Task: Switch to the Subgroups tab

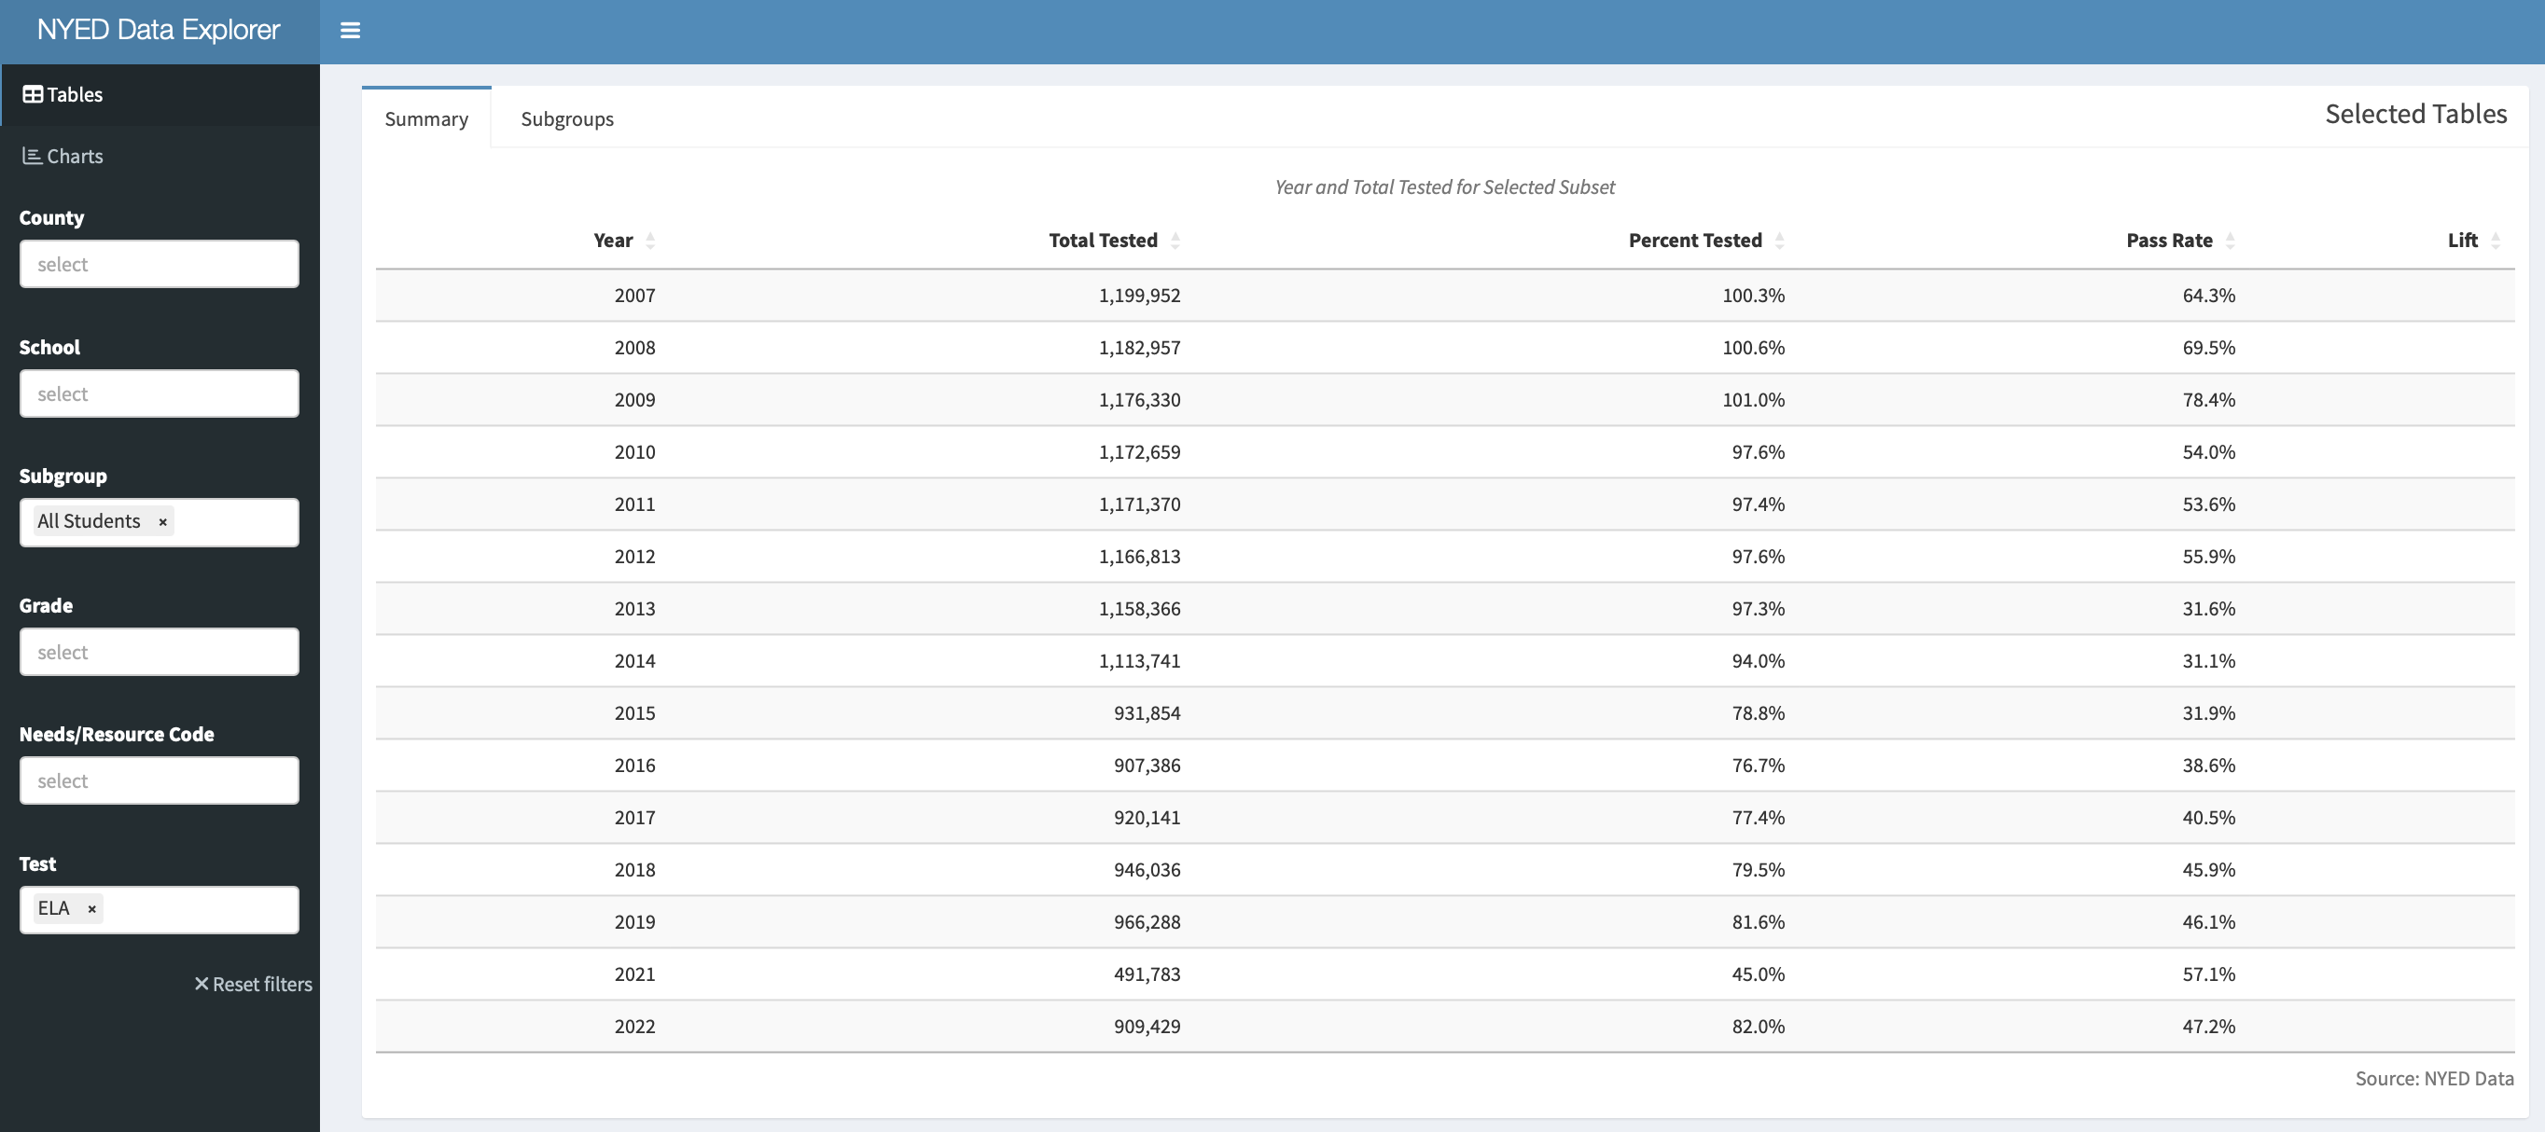Action: click(x=567, y=117)
